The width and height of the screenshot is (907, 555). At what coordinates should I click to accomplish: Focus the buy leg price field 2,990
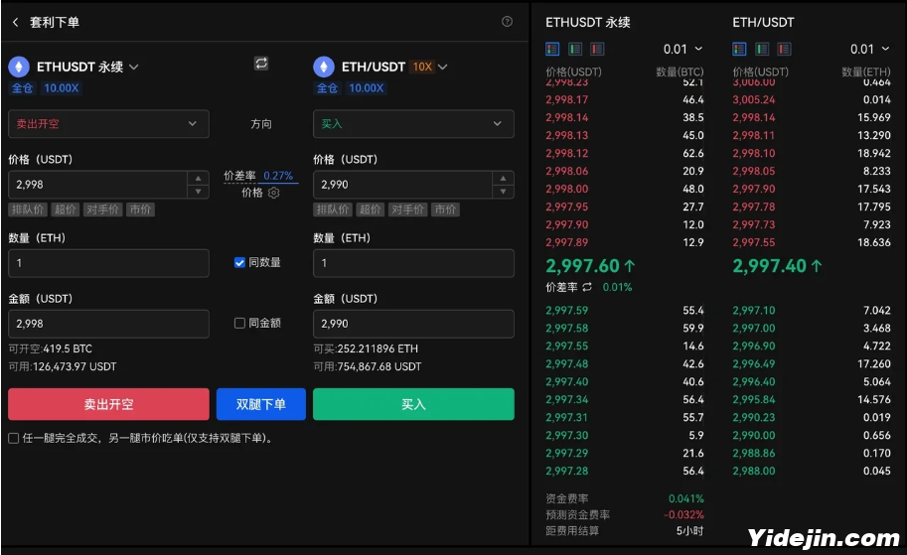(402, 185)
